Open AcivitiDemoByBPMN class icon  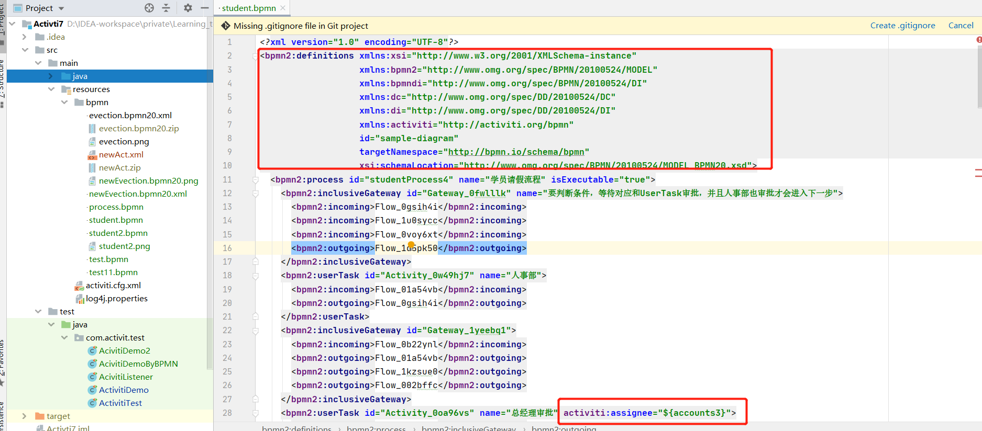click(92, 364)
